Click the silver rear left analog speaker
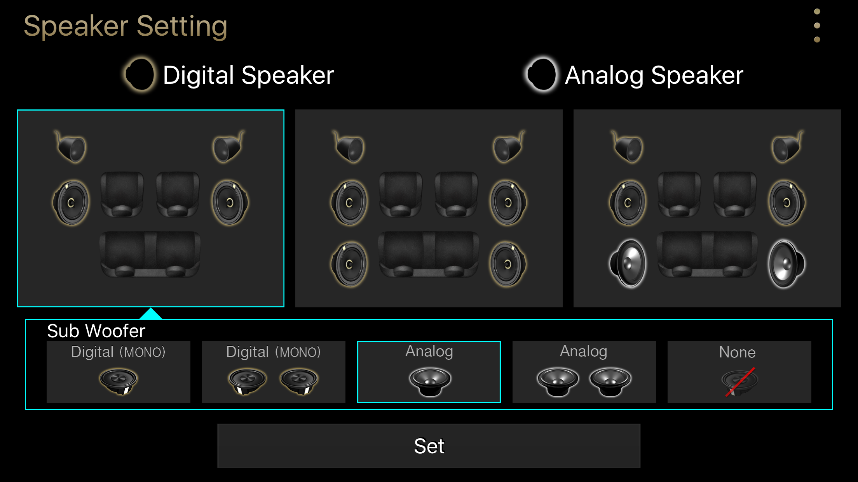 point(628,264)
